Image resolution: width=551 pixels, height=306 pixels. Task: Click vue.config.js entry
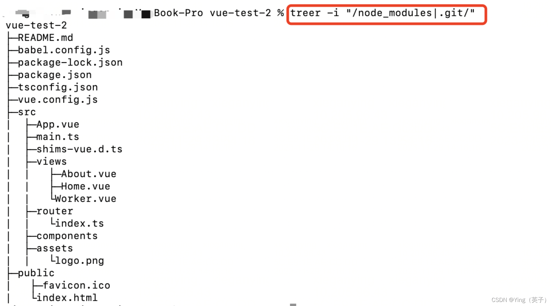(x=58, y=100)
